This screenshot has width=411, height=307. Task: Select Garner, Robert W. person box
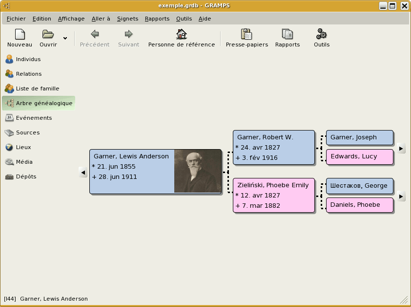[x=274, y=147]
